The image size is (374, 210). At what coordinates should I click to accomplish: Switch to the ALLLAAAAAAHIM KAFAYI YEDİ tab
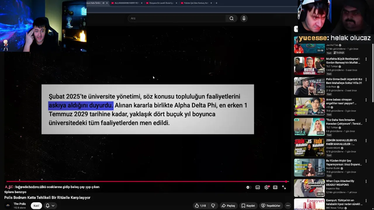click(x=127, y=3)
